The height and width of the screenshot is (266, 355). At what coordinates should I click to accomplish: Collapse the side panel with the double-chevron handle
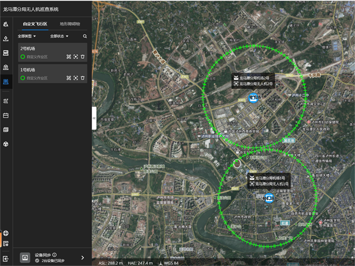(x=94, y=119)
